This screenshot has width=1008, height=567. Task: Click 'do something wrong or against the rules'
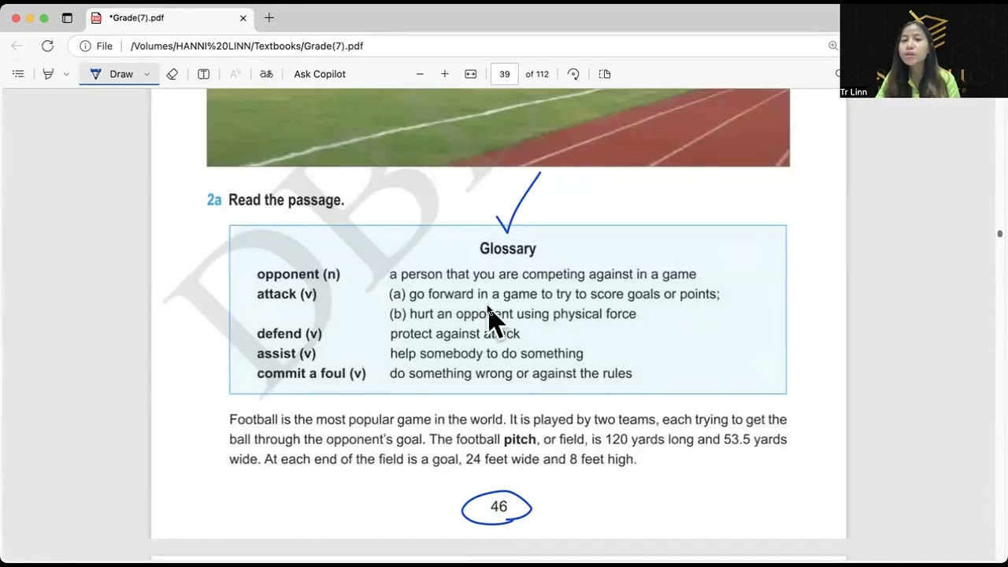[511, 373]
